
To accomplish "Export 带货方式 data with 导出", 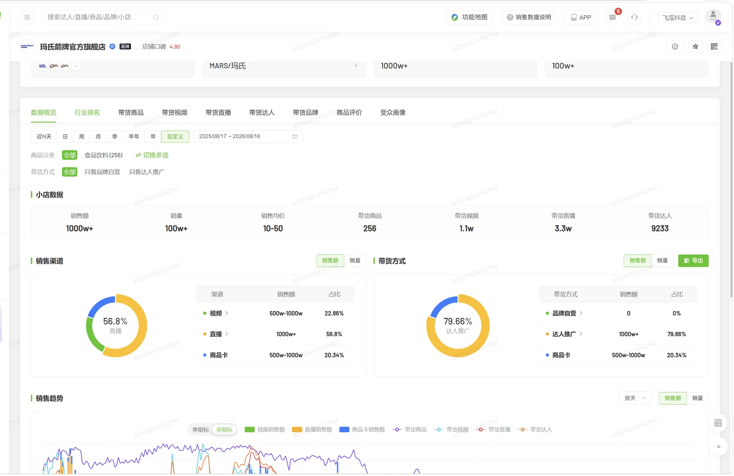I will pyautogui.click(x=693, y=261).
